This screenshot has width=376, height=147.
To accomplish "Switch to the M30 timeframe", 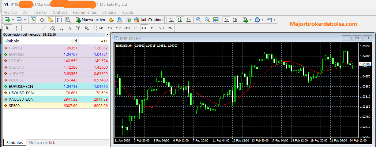I will pyautogui.click(x=127, y=28).
